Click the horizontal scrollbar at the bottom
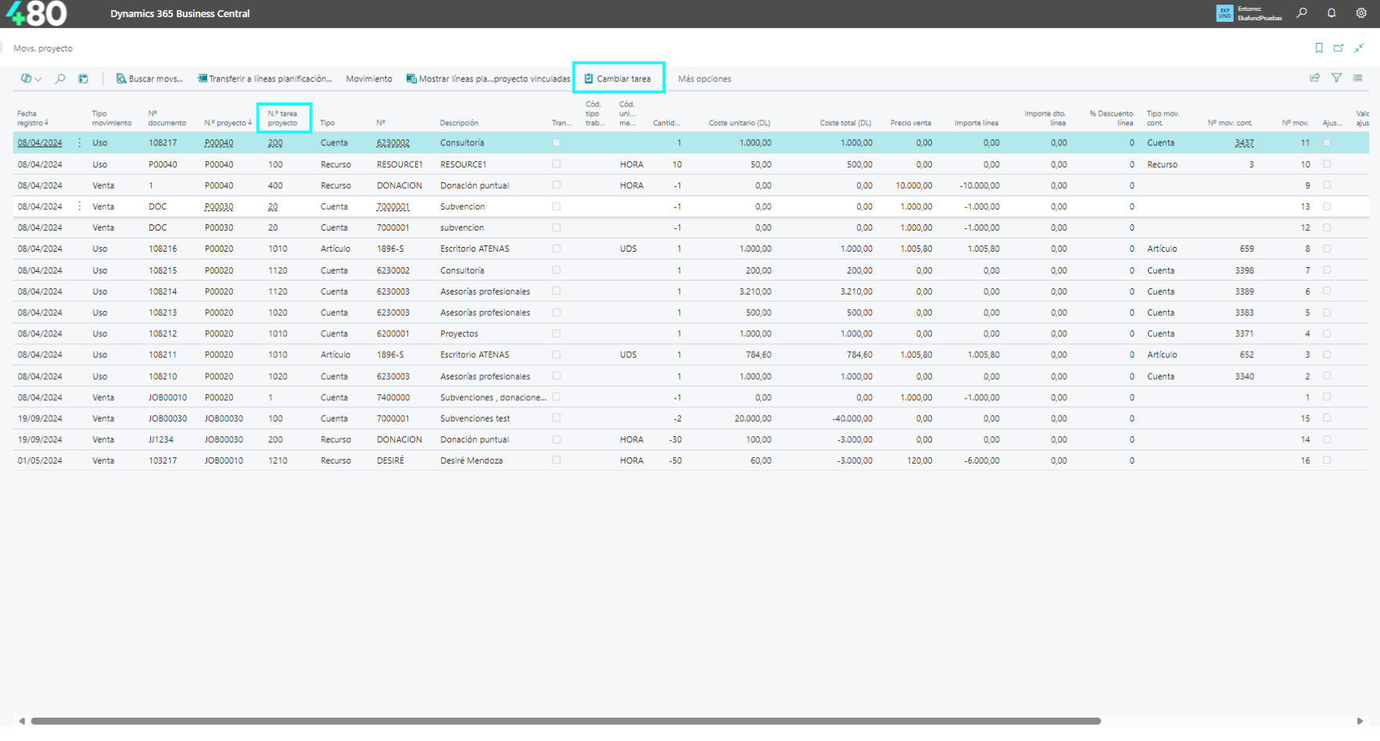The image size is (1380, 741). (x=565, y=721)
